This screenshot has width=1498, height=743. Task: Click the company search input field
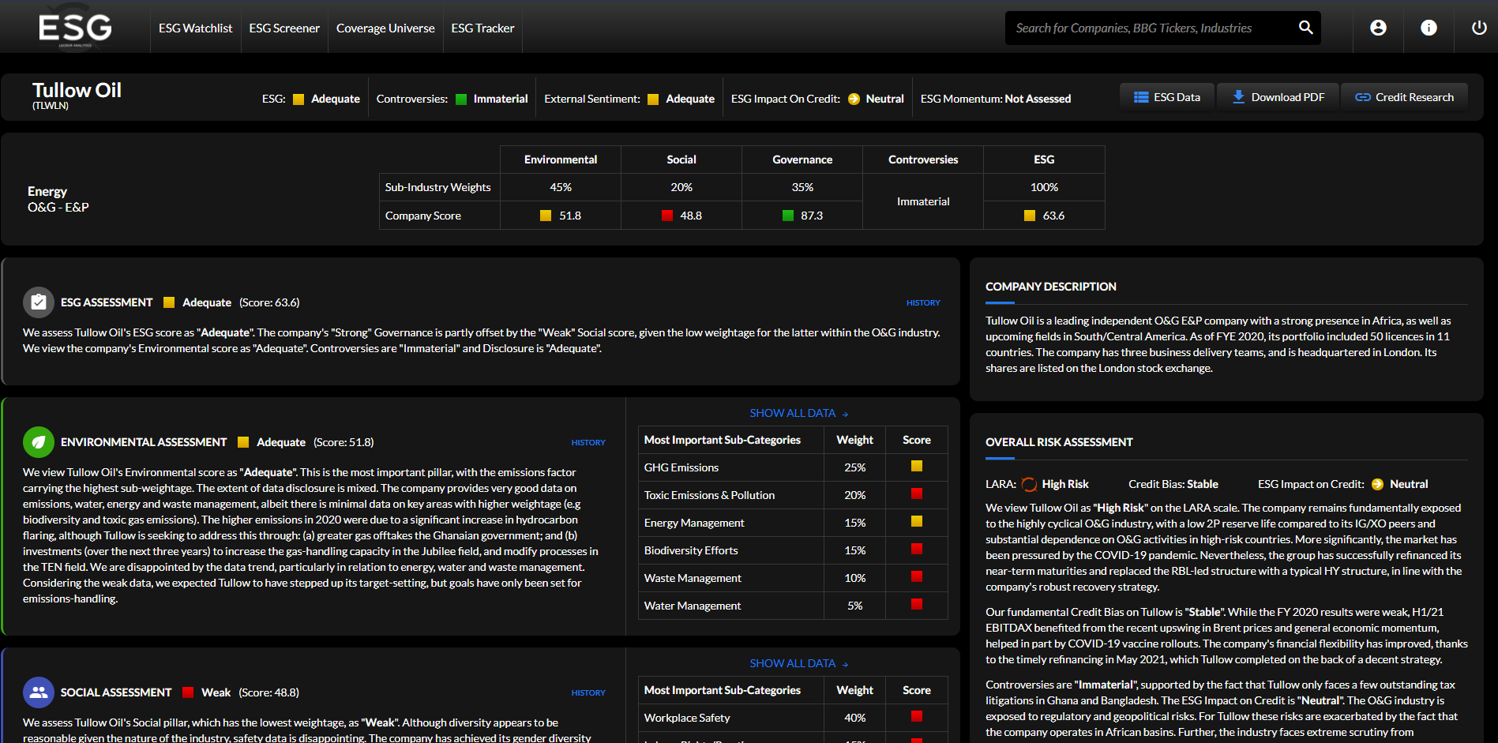[1145, 27]
